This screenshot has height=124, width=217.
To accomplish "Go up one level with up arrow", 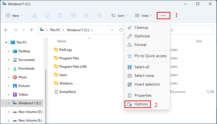I will click(x=31, y=30).
